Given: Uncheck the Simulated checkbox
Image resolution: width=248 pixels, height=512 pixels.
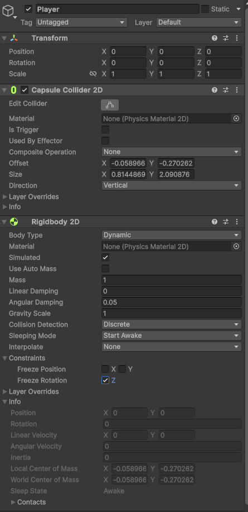Looking at the screenshot, I should pos(105,257).
